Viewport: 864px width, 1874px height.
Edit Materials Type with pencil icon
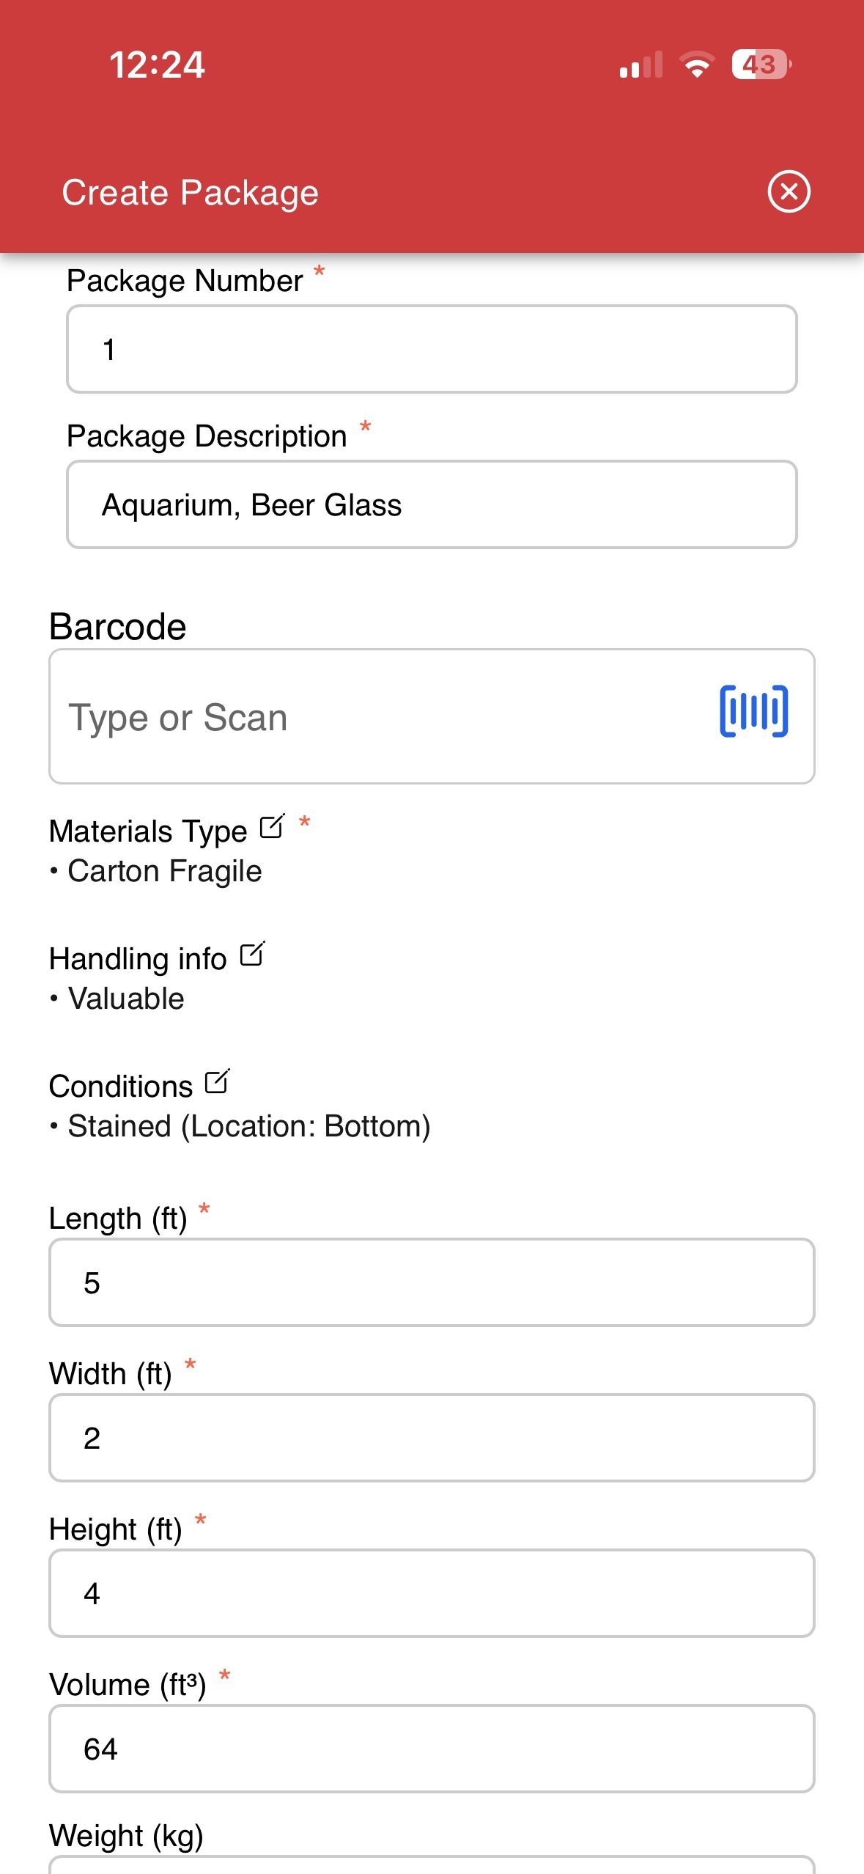pos(272,827)
